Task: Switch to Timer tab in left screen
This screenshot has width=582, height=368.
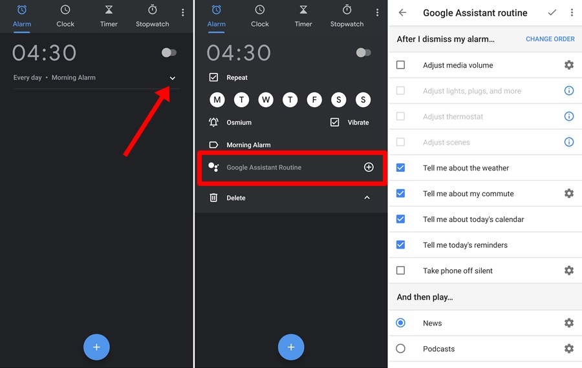Action: pyautogui.click(x=109, y=17)
